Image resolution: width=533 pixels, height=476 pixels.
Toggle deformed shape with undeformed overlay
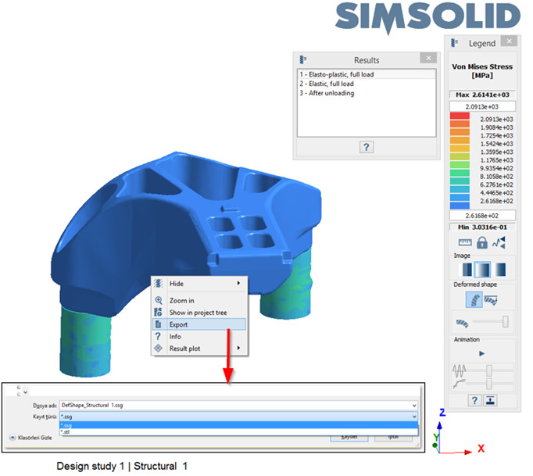[491, 300]
